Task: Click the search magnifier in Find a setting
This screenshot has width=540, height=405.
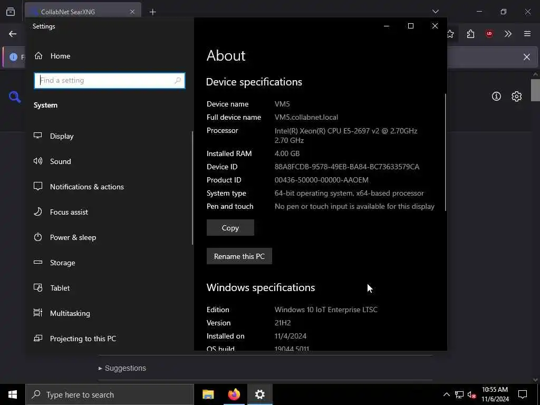Action: [x=178, y=81]
